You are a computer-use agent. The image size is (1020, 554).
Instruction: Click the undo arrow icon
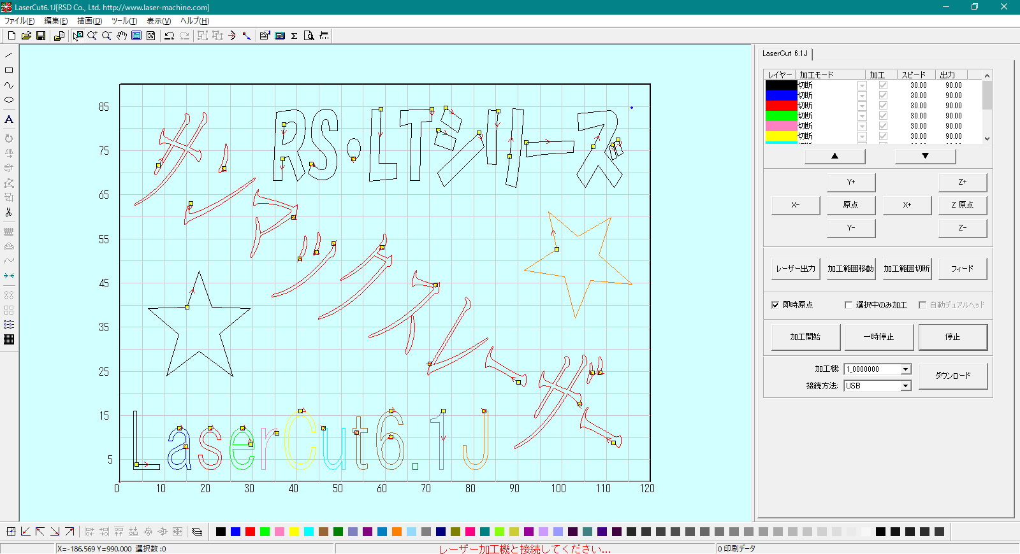[x=170, y=36]
